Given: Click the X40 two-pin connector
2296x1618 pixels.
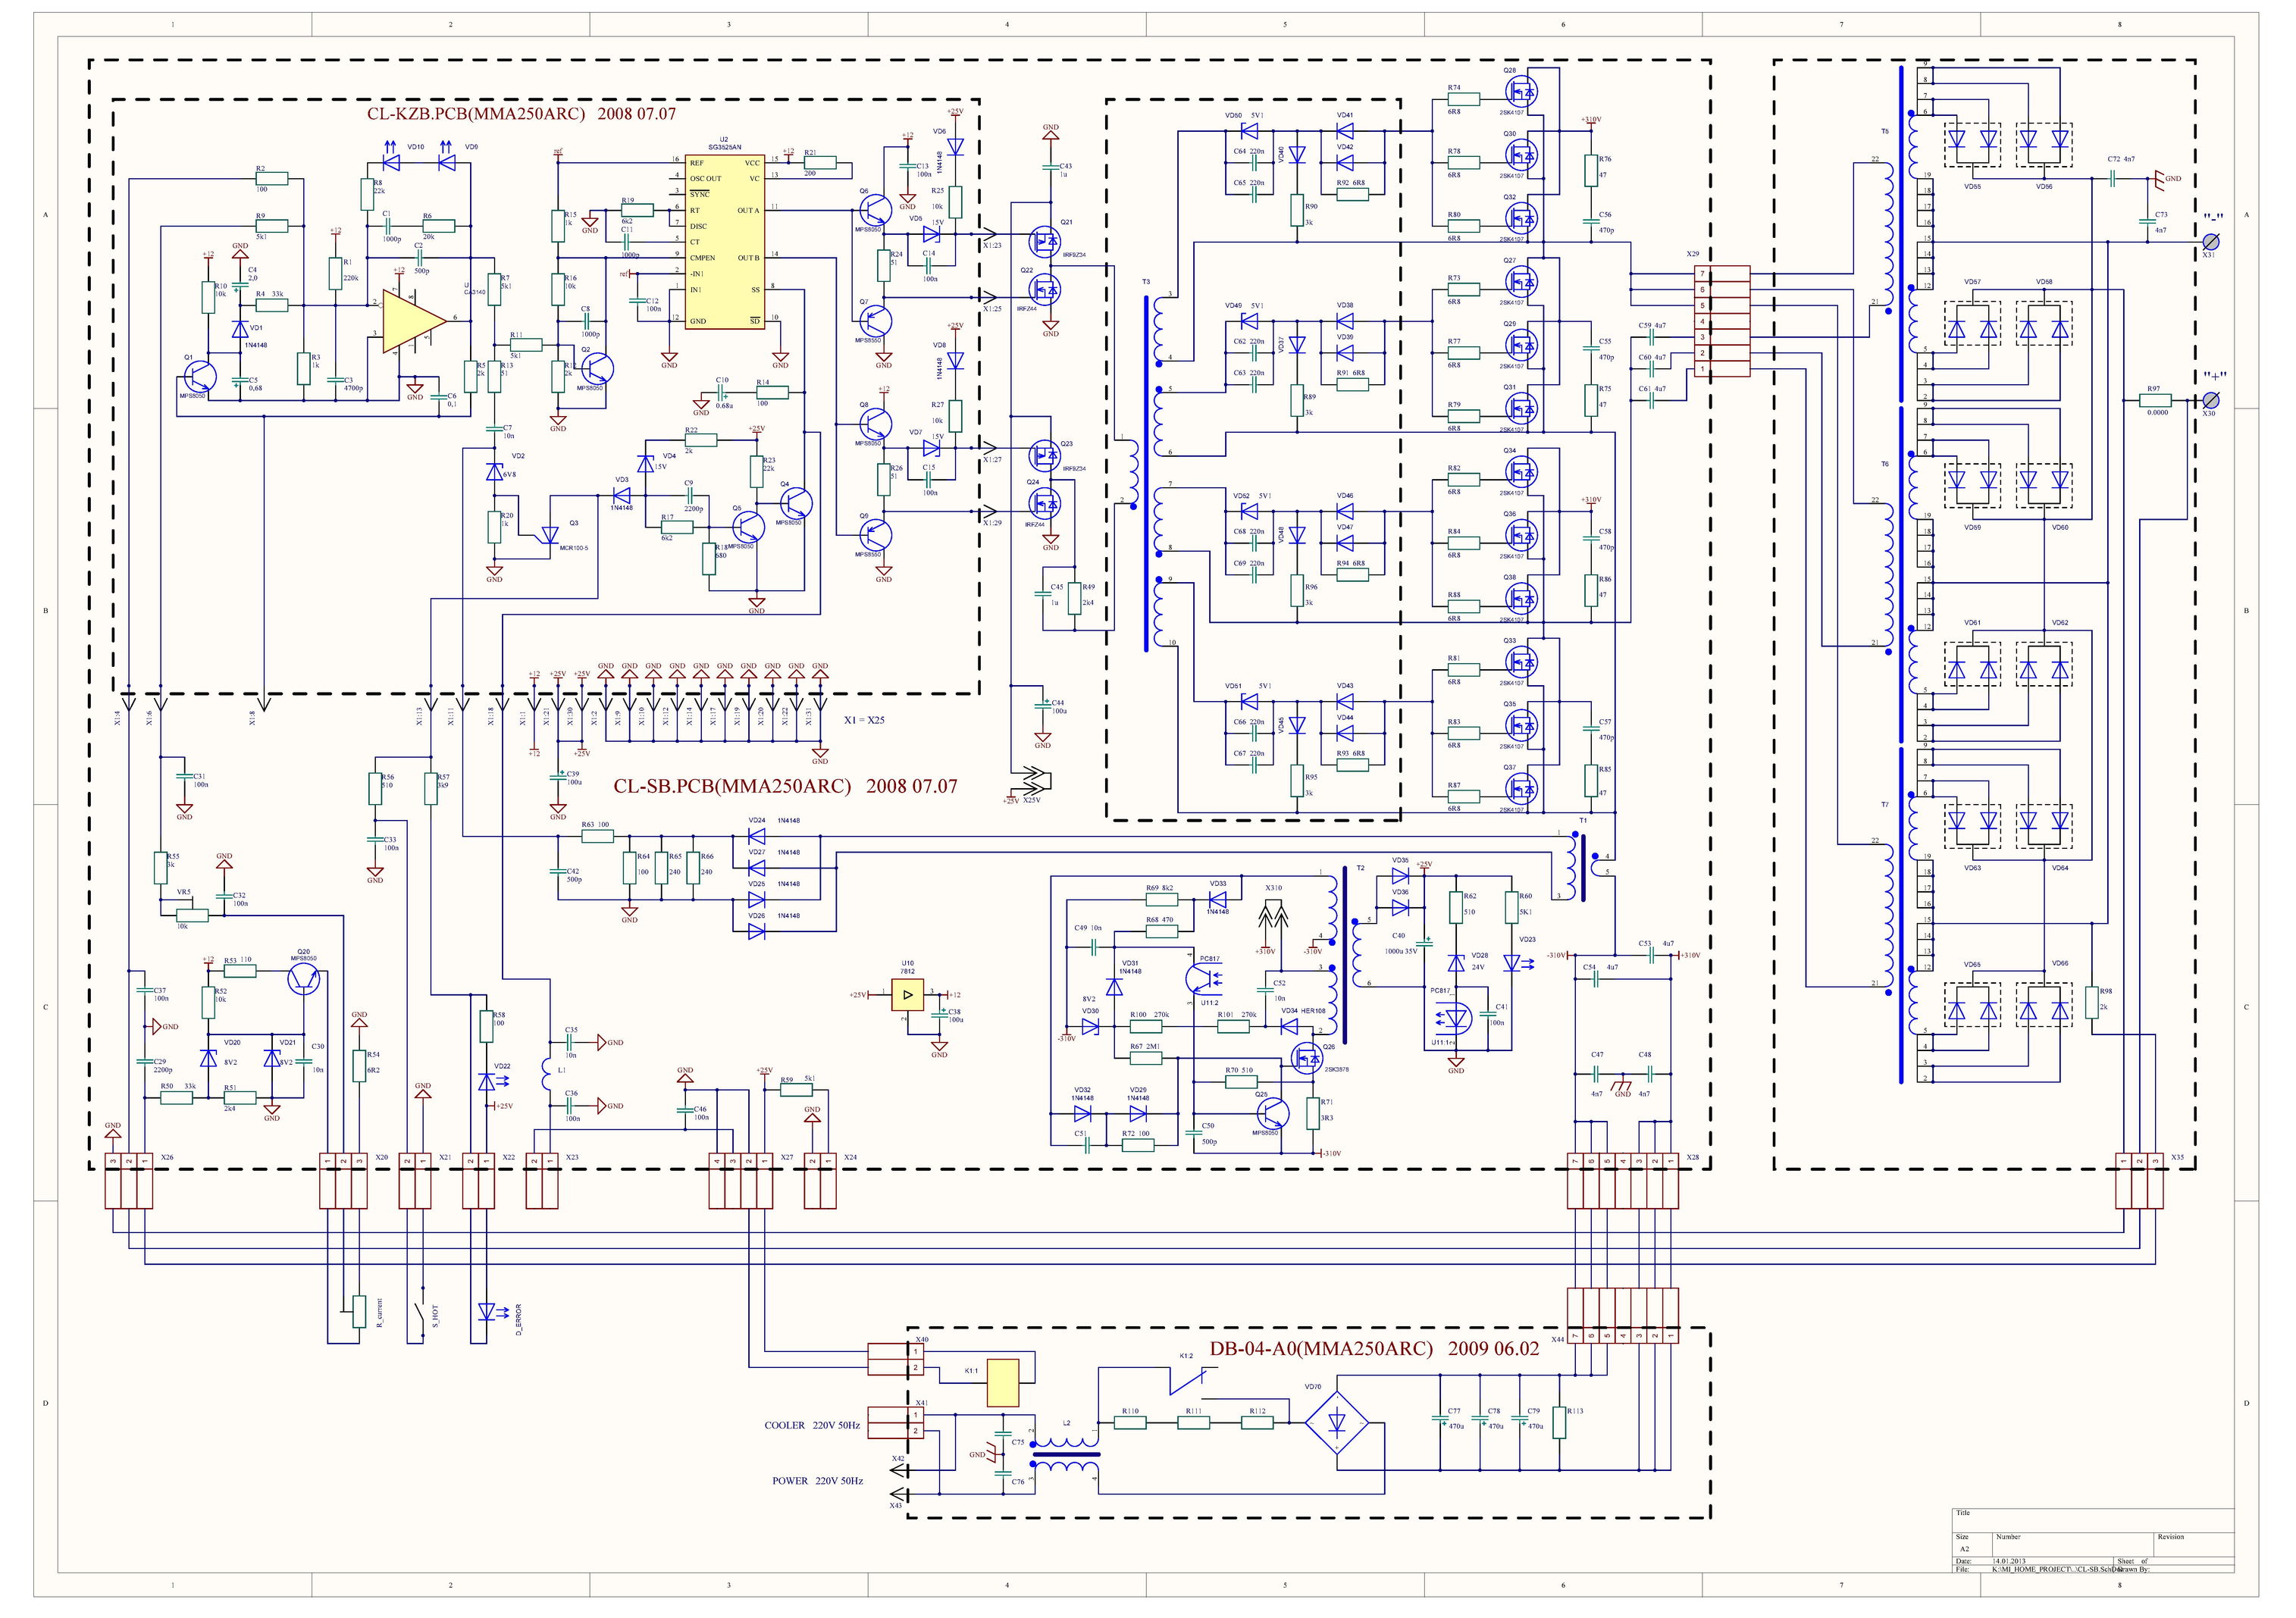Looking at the screenshot, I should tap(896, 1359).
